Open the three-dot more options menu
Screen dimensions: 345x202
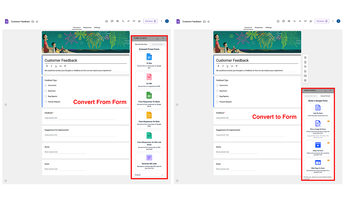point(161,21)
